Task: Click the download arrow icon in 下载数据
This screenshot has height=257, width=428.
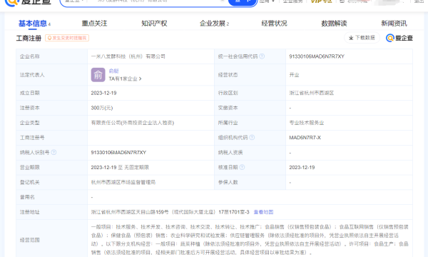Action: tap(351, 38)
